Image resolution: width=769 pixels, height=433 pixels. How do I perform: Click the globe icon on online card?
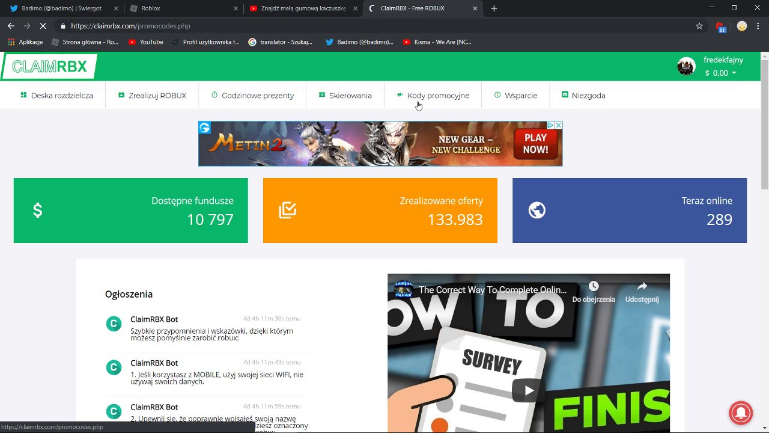click(537, 210)
